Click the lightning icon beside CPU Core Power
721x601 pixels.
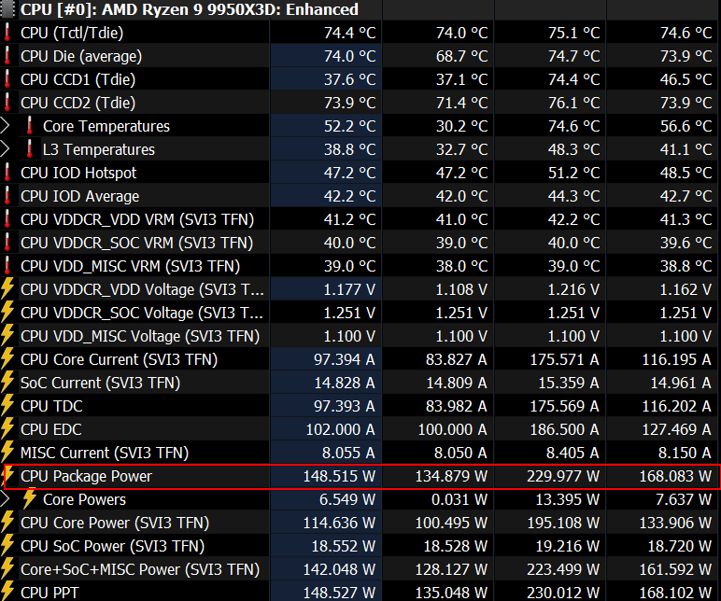[x=7, y=523]
